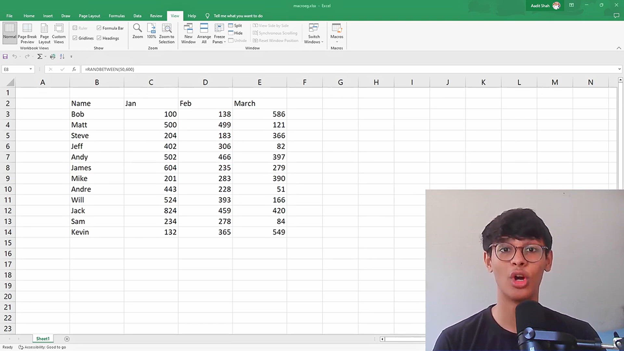The height and width of the screenshot is (351, 624).
Task: Redo the last action
Action: click(x=27, y=57)
